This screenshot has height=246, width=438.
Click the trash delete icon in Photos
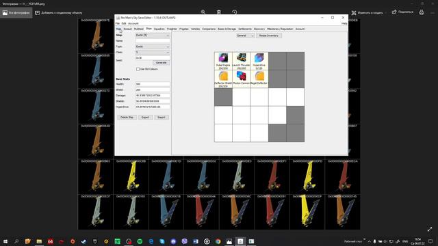[x=219, y=12]
